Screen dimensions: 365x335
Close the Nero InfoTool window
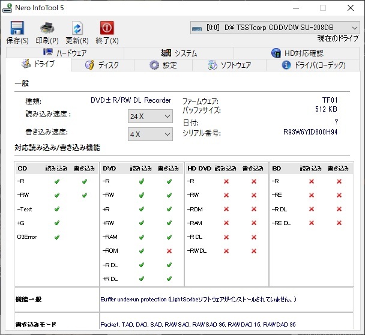[x=351, y=8]
